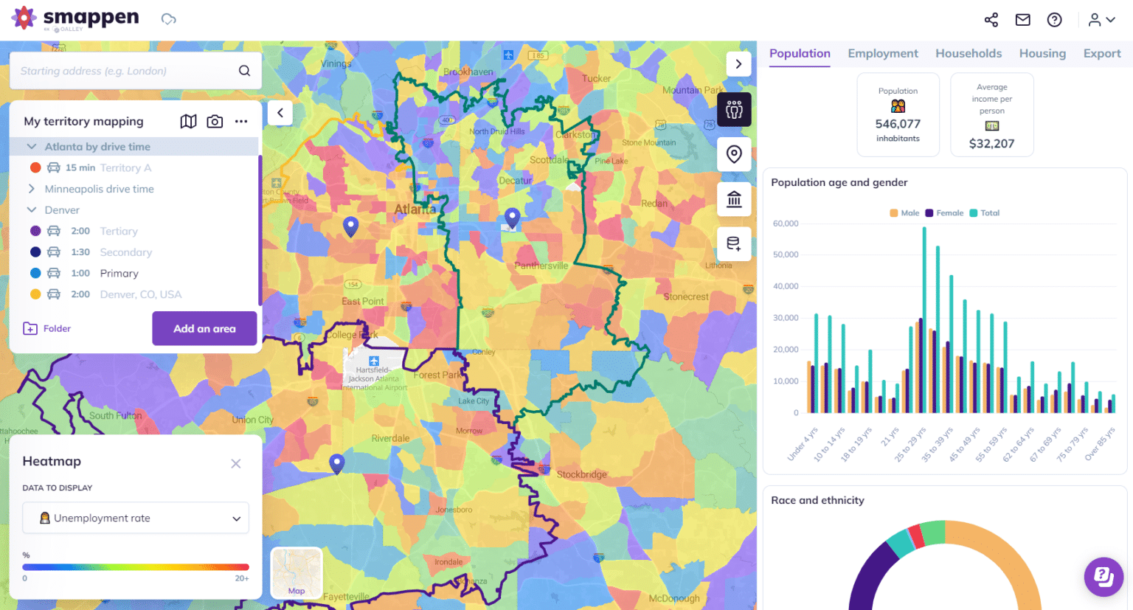Click the Add an area button
Viewport: 1133px width, 610px height.
tap(204, 328)
